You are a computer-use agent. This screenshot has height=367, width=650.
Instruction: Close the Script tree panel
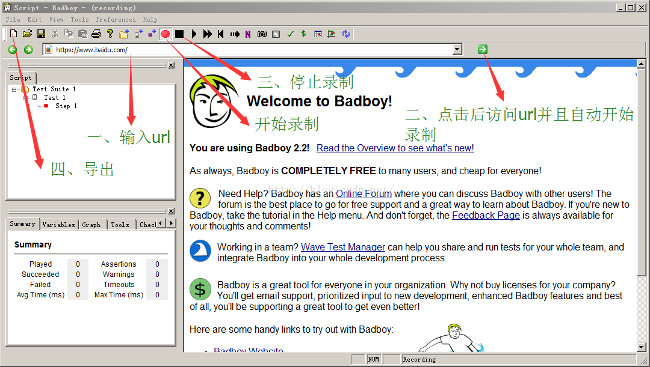pos(171,65)
